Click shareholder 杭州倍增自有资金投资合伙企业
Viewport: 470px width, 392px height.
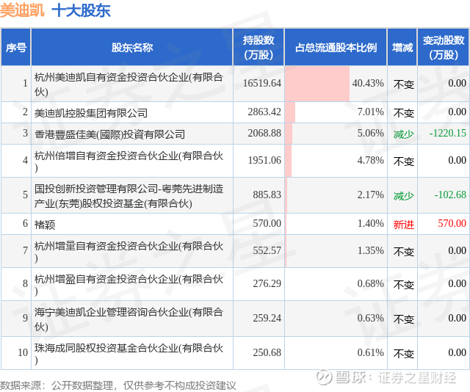(129, 161)
